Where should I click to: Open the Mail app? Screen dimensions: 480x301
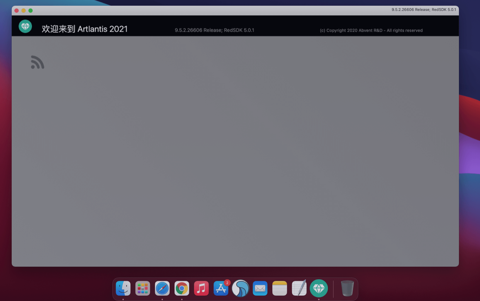260,288
